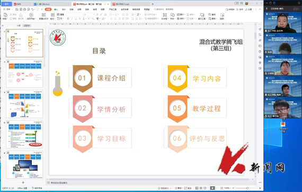
Task: Click the 查找 find magnifier icon
Action: pos(210,14)
